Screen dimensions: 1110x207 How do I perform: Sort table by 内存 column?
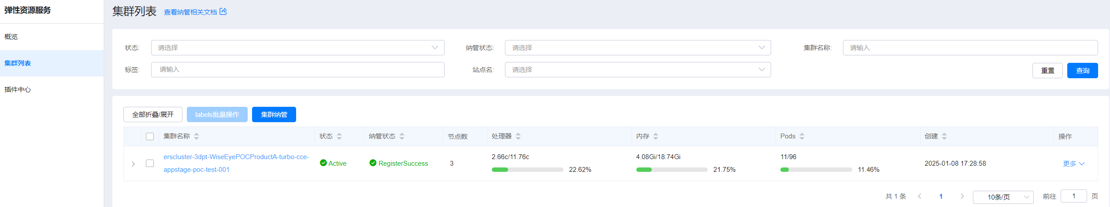656,136
